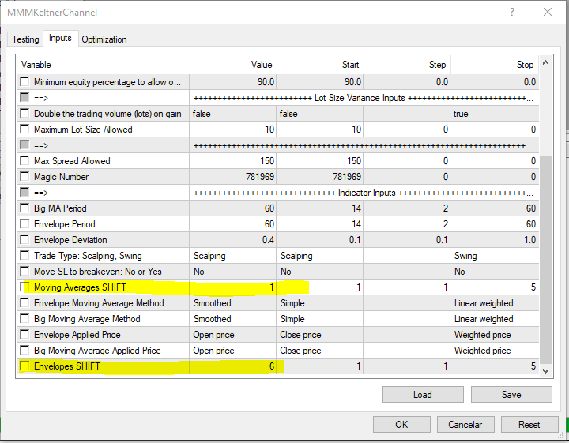The width and height of the screenshot is (569, 443).
Task: Open Trade Type Stop cell showing Swing
Action: pyautogui.click(x=495, y=256)
